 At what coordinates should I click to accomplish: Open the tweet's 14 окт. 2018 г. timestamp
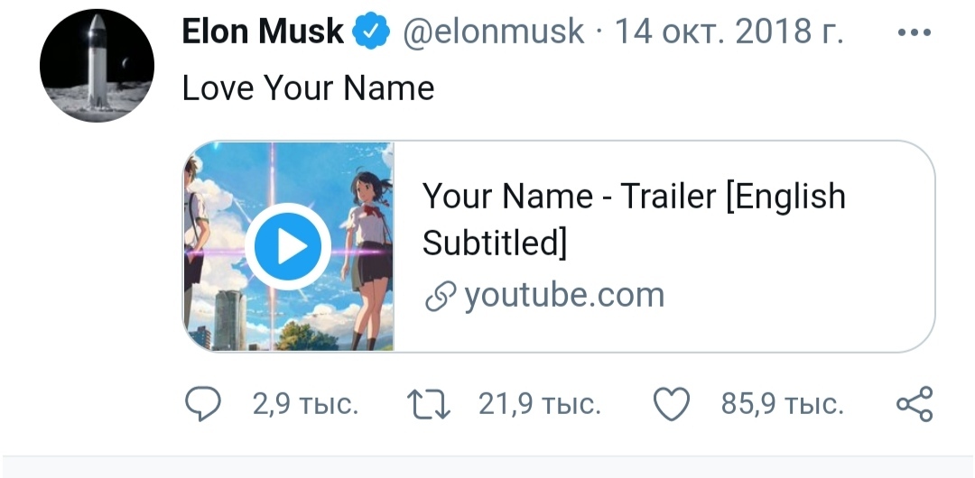click(729, 33)
